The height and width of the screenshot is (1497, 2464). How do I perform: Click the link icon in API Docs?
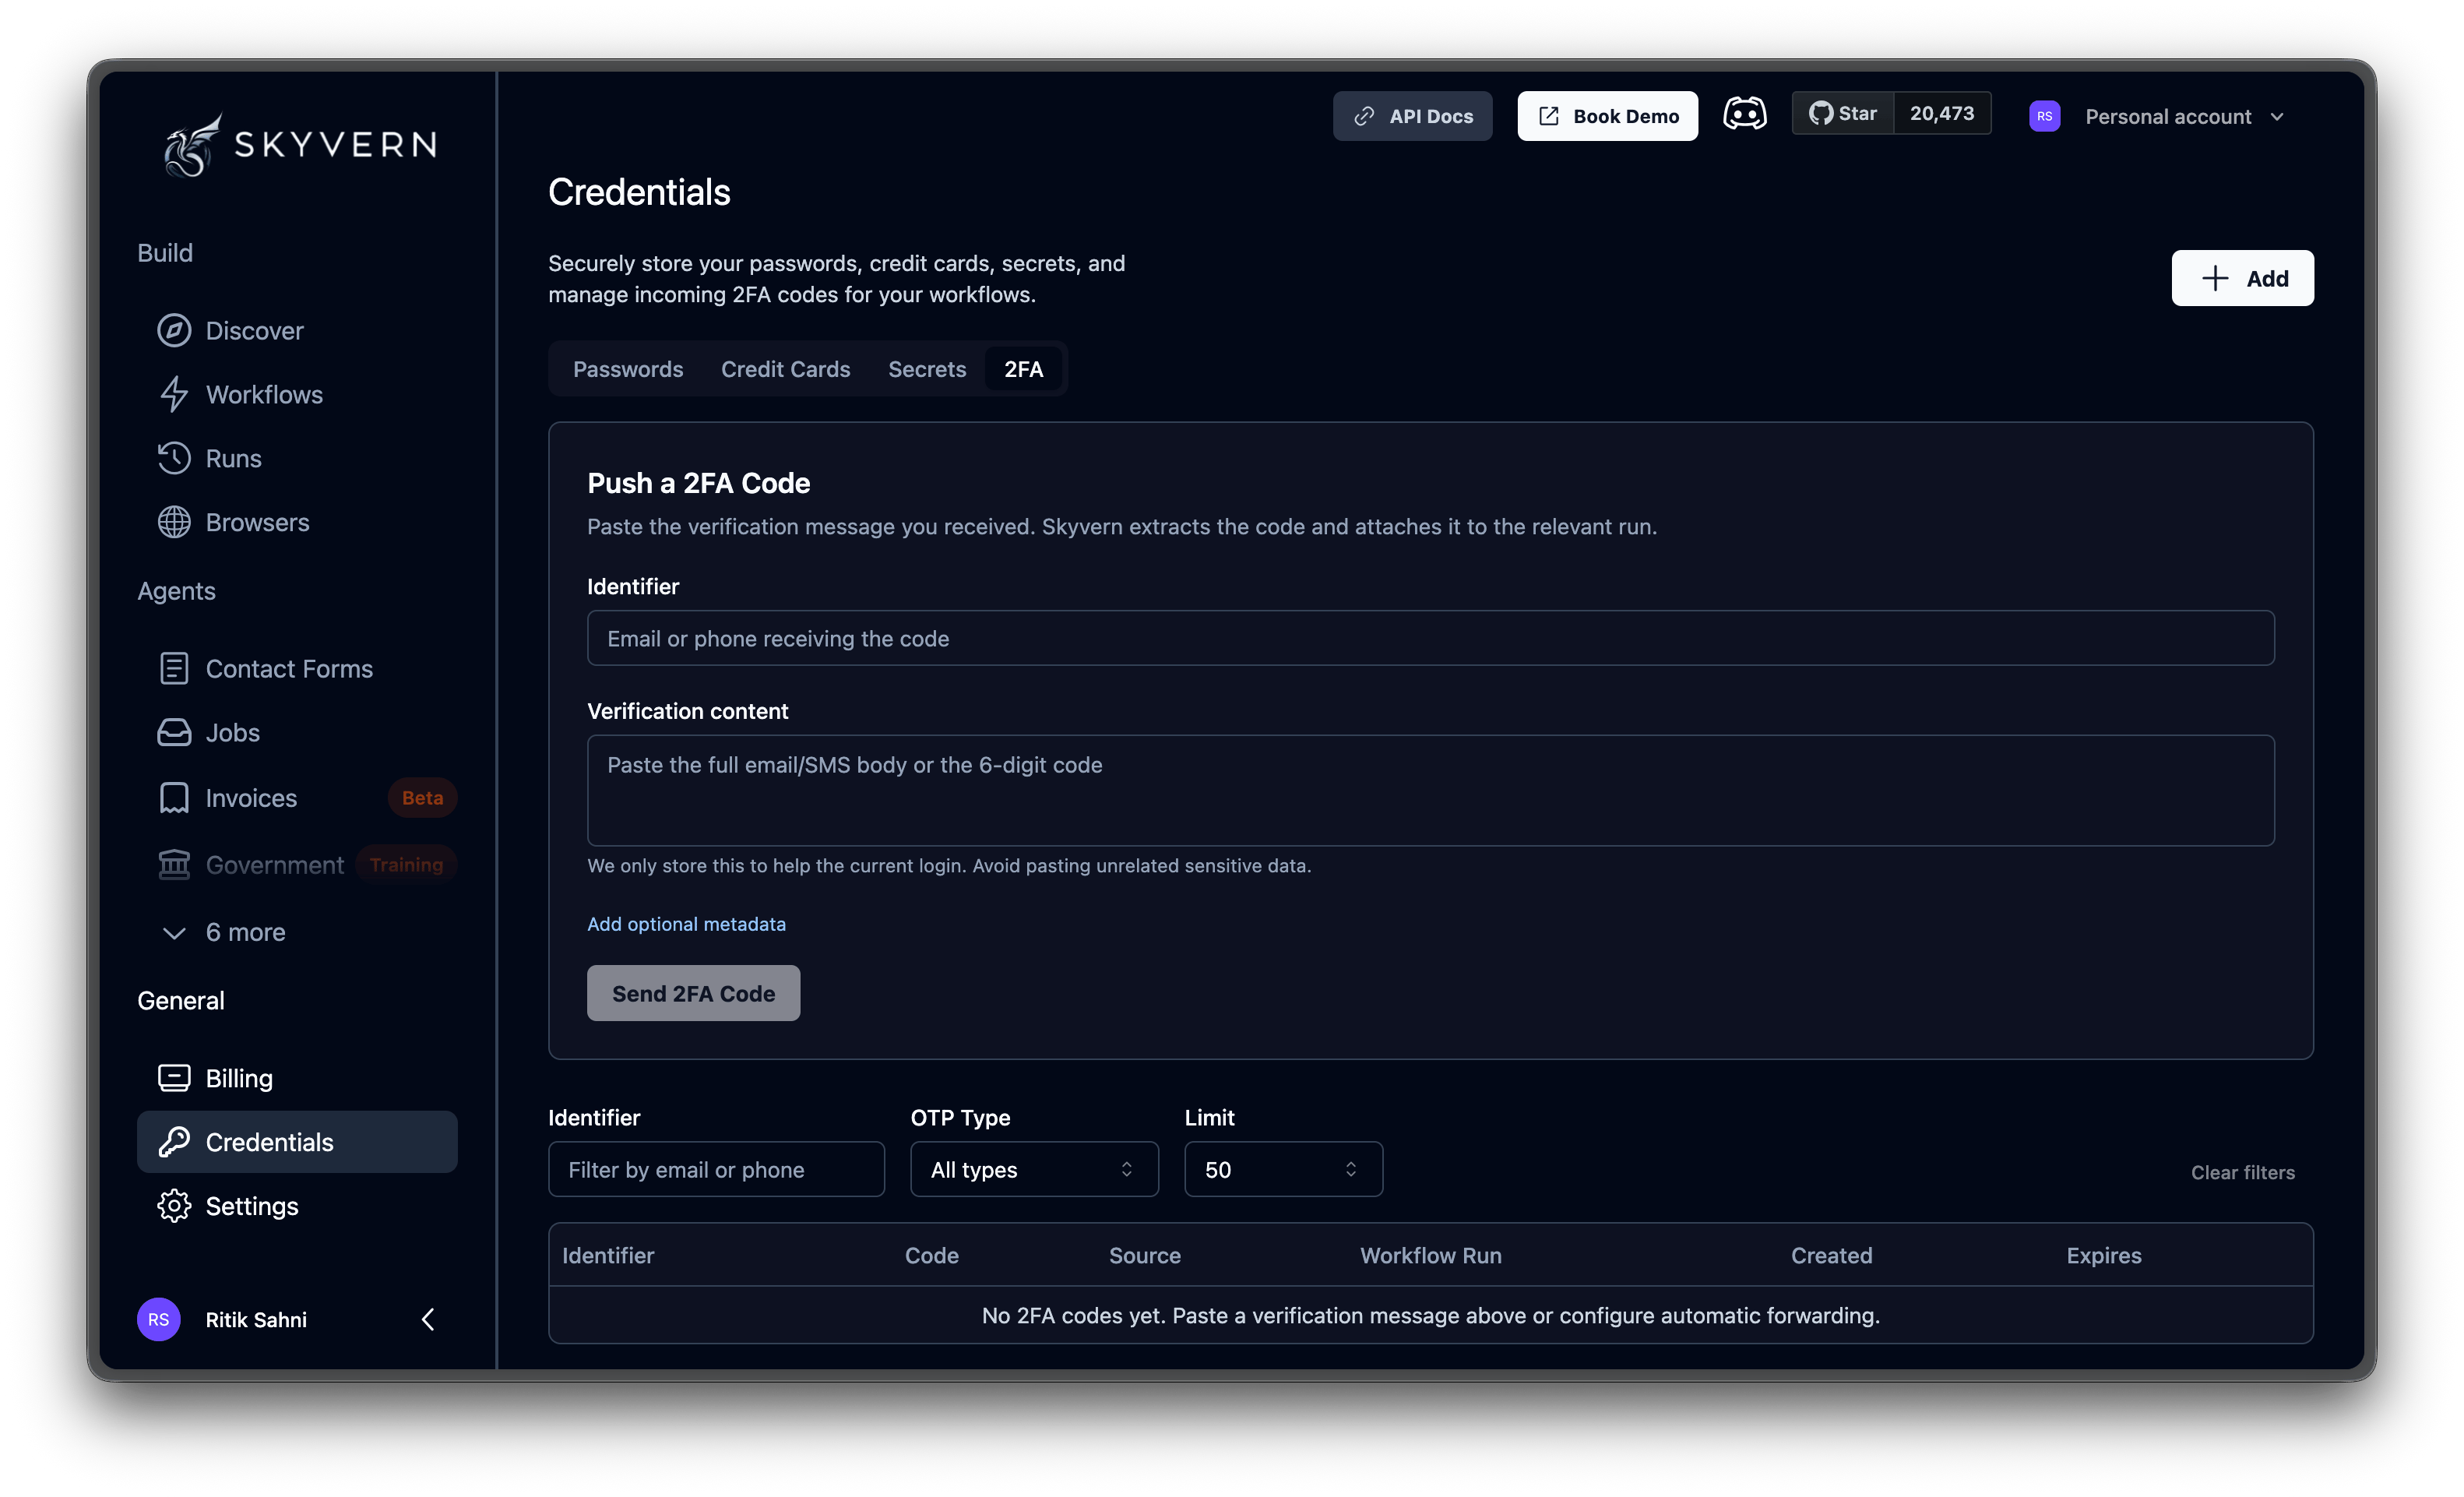tap(1364, 116)
